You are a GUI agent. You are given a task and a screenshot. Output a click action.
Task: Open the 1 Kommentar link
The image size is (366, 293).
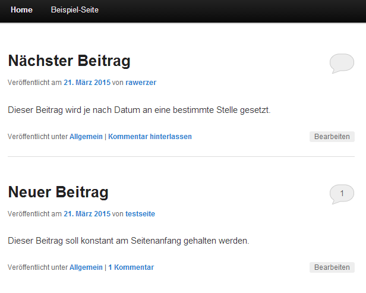(131, 267)
